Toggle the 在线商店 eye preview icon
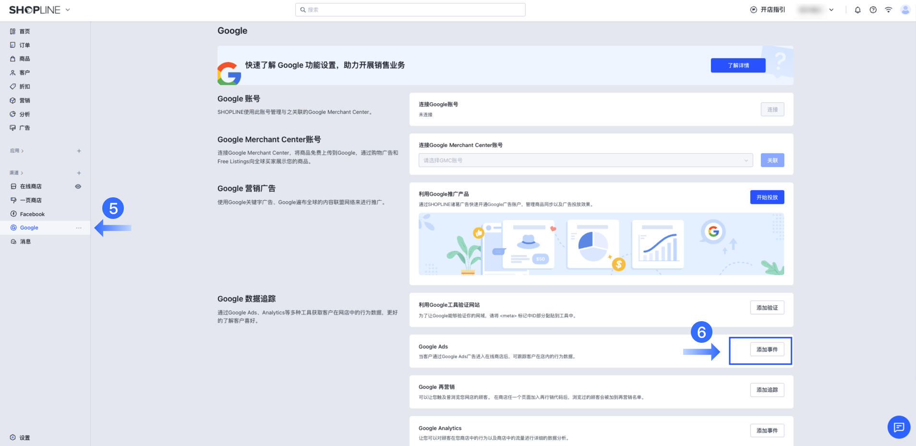The height and width of the screenshot is (446, 916). tap(78, 186)
